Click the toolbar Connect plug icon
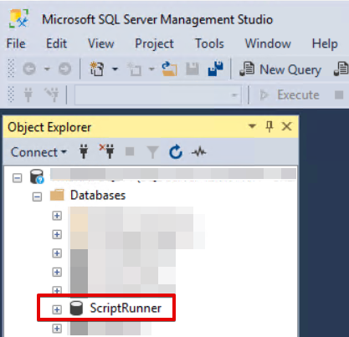The image size is (349, 337). click(28, 94)
